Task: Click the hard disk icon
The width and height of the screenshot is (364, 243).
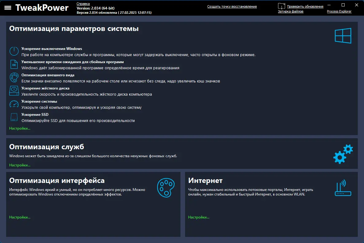Action: [x=14, y=91]
